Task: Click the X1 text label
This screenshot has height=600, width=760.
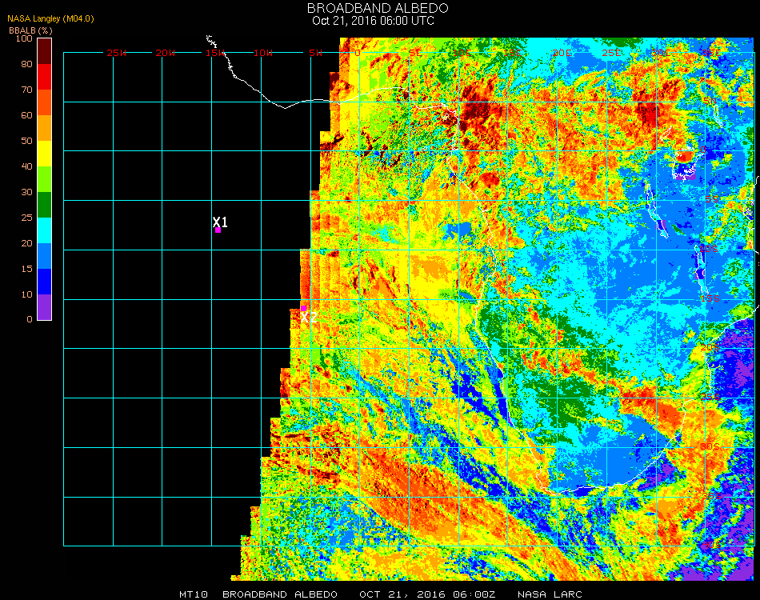Action: (x=220, y=222)
